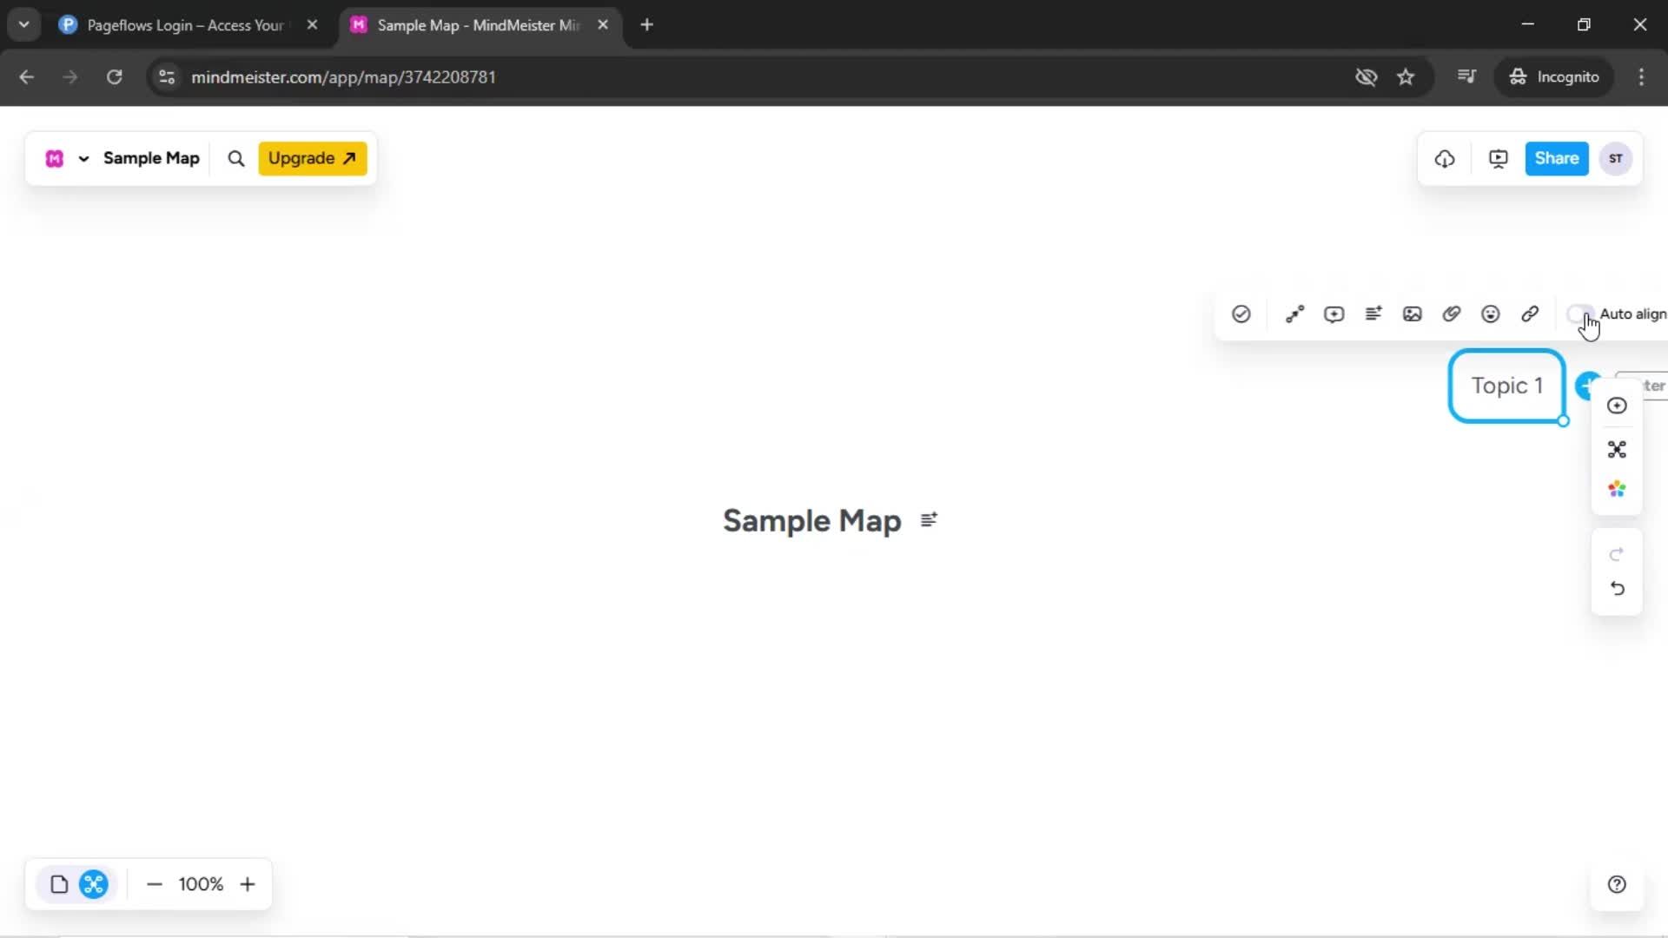Image resolution: width=1668 pixels, height=938 pixels.
Task: Switch to mind map view icon
Action: point(94,884)
